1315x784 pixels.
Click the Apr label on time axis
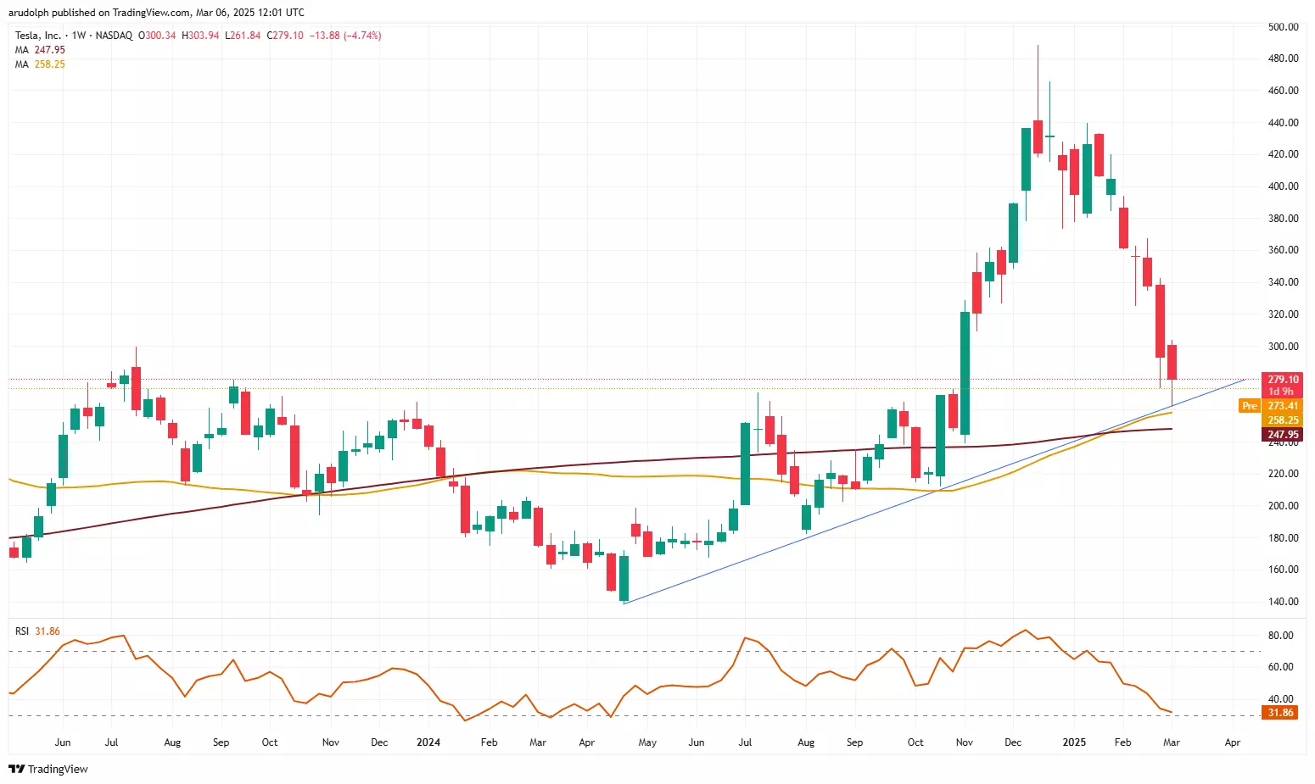[1233, 742]
